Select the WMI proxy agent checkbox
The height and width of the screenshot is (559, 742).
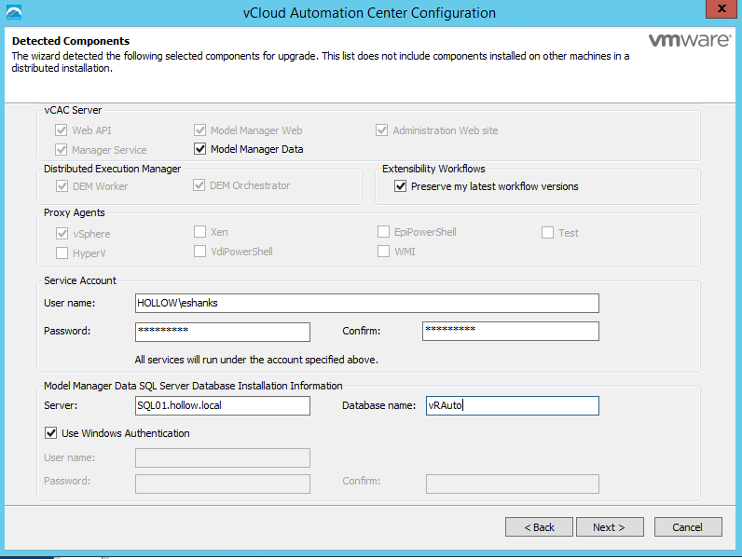384,252
